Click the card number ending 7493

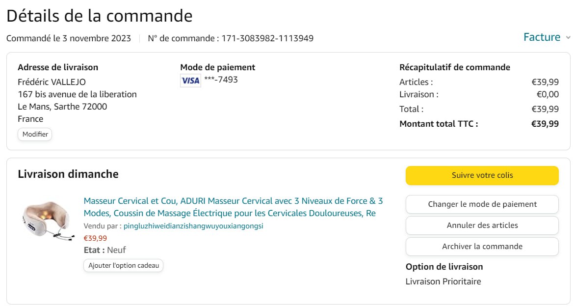click(x=221, y=80)
